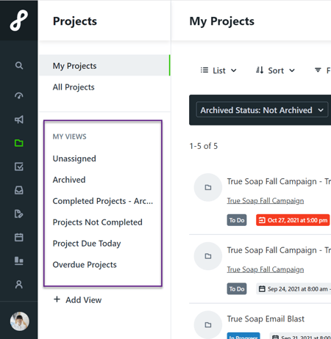This screenshot has height=339, width=331.
Task: Open the Unassigned view
Action: 74,158
